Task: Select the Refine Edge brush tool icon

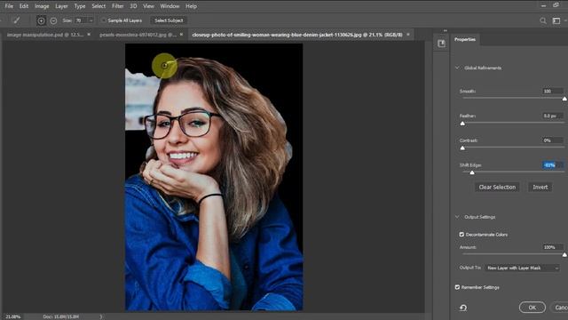Action: click(16, 20)
